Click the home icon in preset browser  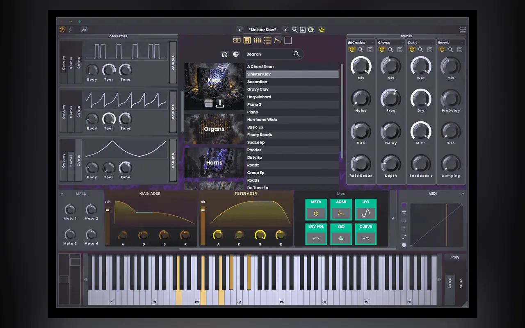click(x=224, y=54)
